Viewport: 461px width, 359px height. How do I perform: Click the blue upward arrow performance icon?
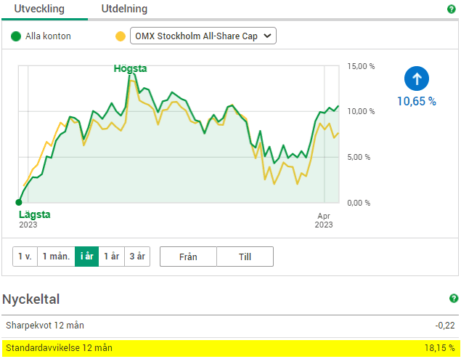[x=417, y=78]
